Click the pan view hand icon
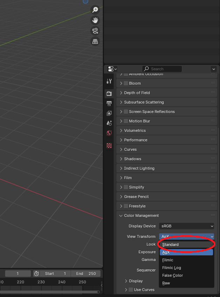 (95, 20)
